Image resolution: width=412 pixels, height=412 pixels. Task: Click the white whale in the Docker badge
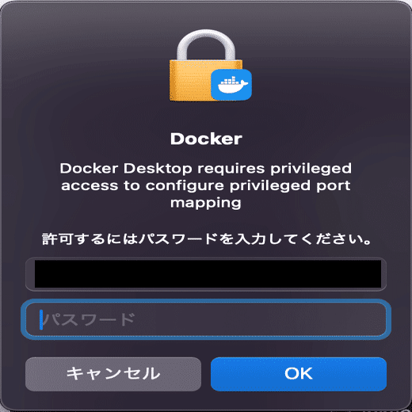[232, 85]
